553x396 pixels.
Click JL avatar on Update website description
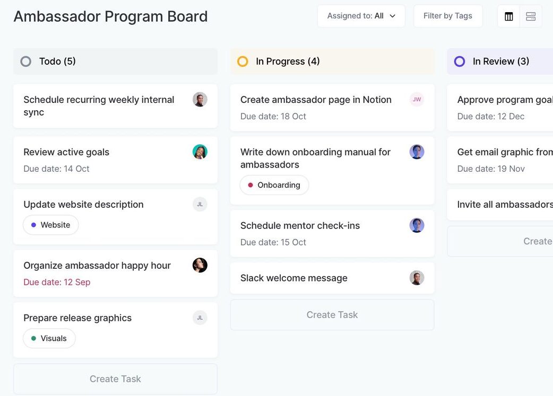pos(200,205)
